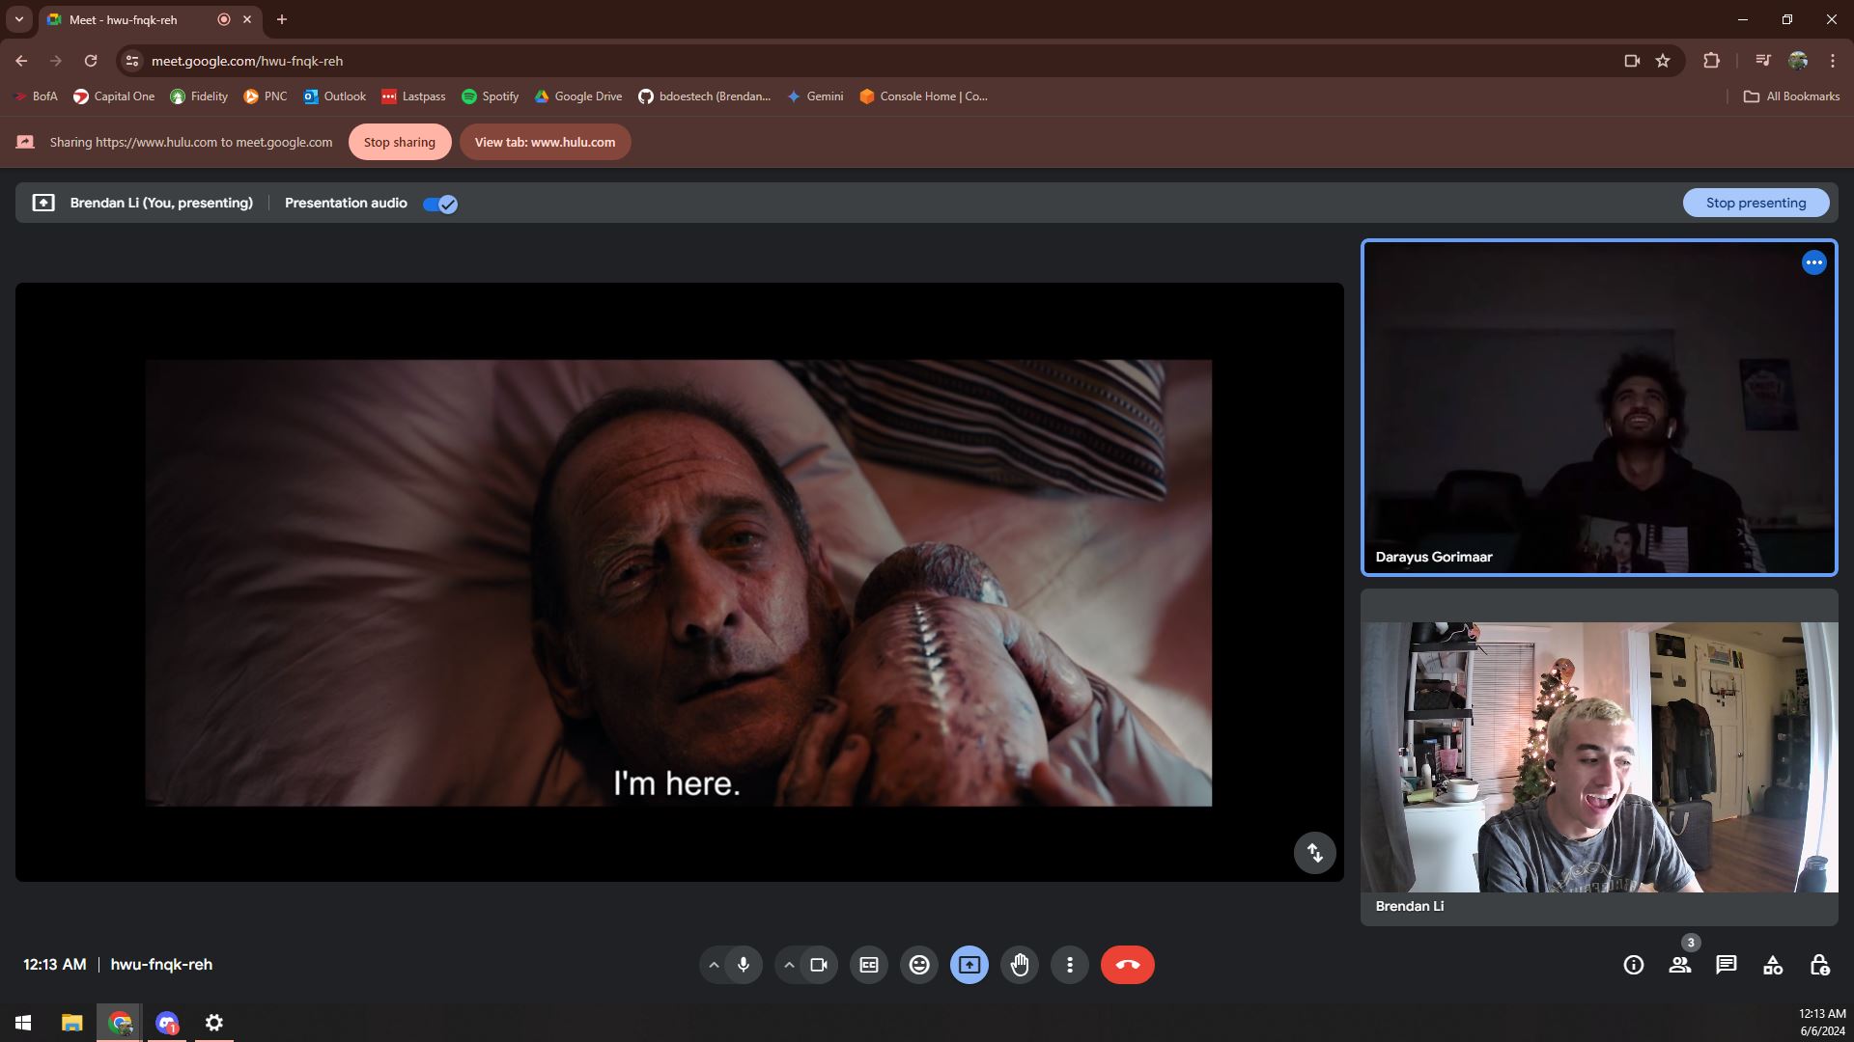
Task: Leave call with red hangup button
Action: [x=1127, y=965]
